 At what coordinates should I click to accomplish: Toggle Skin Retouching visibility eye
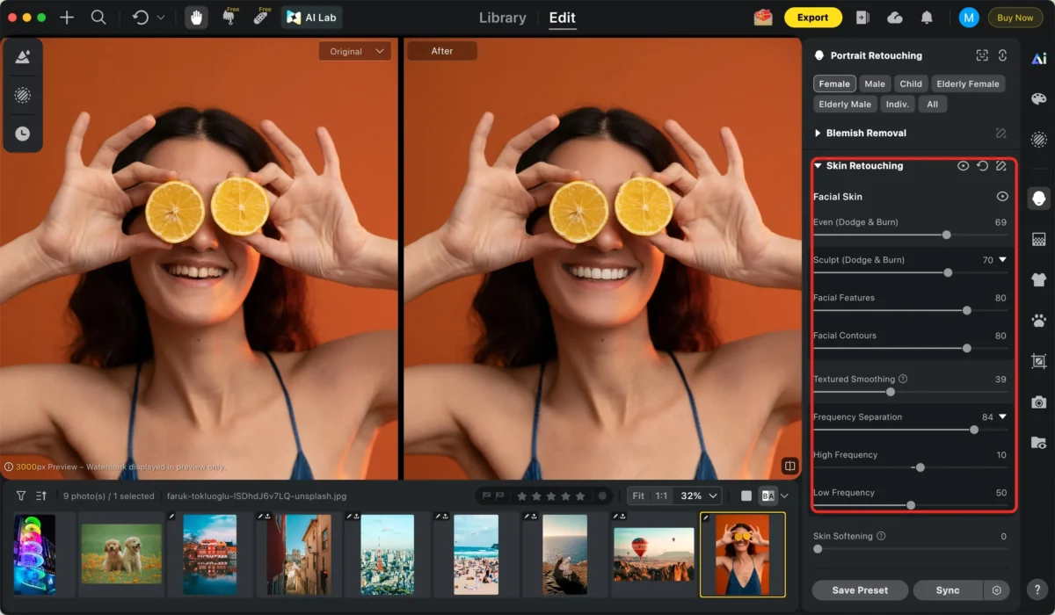964,166
